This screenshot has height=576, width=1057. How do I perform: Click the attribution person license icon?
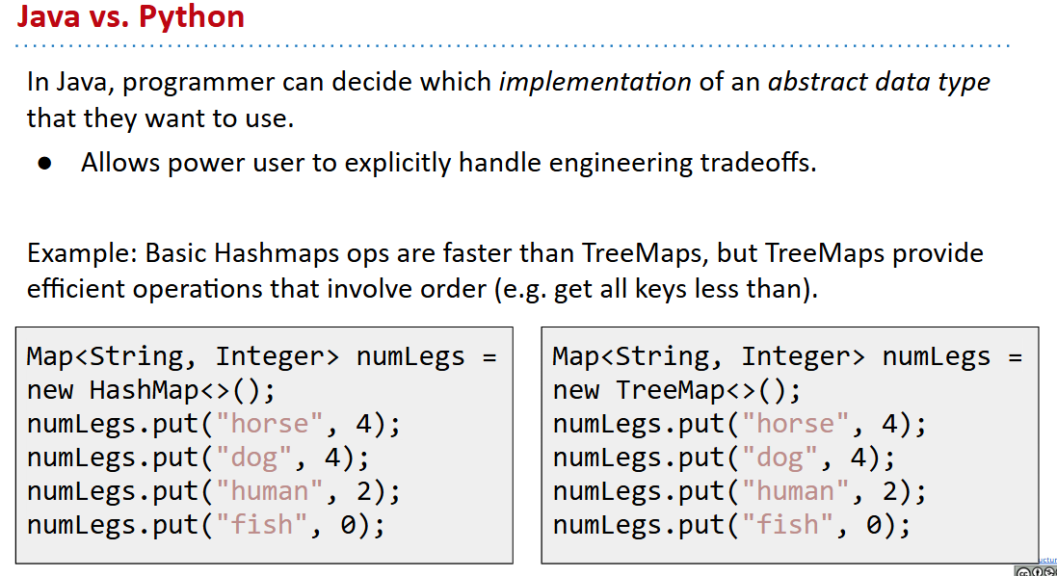coord(1039,571)
